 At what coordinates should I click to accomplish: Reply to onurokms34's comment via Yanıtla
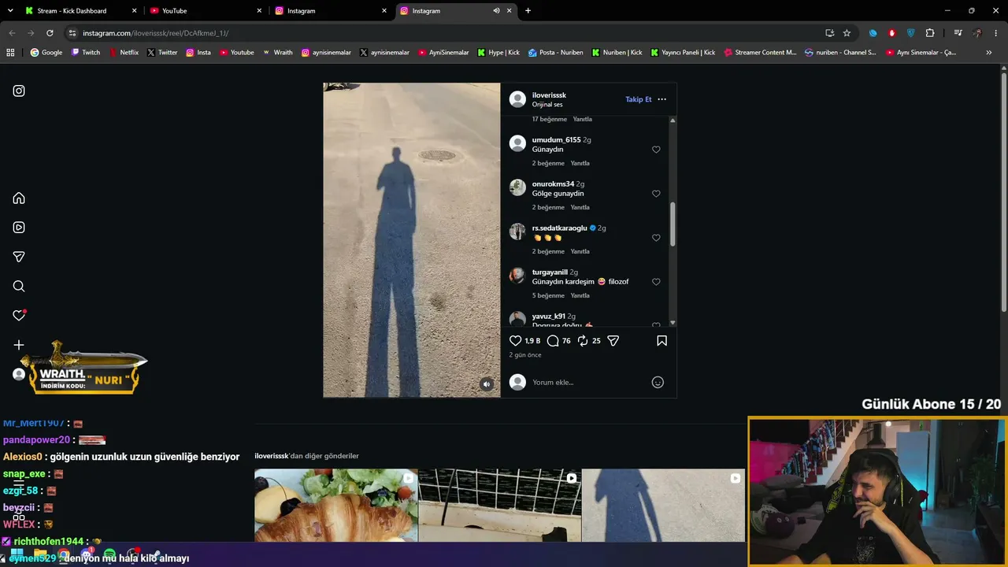(580, 207)
